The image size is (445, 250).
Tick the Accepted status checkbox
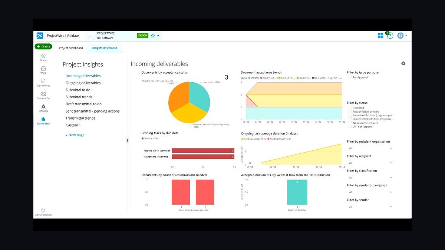coord(350,108)
